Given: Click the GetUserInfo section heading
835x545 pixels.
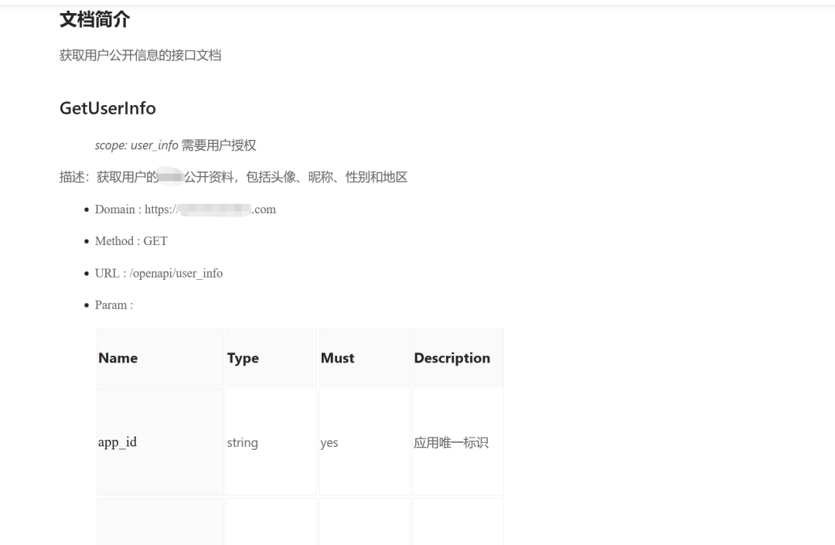Looking at the screenshot, I should point(107,108).
